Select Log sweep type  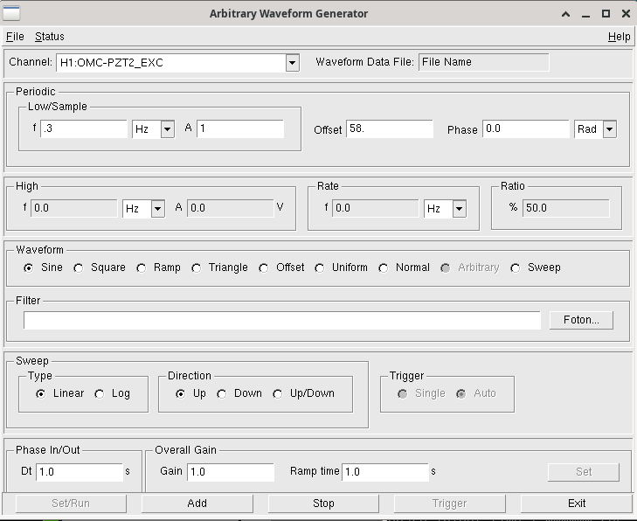(x=99, y=394)
